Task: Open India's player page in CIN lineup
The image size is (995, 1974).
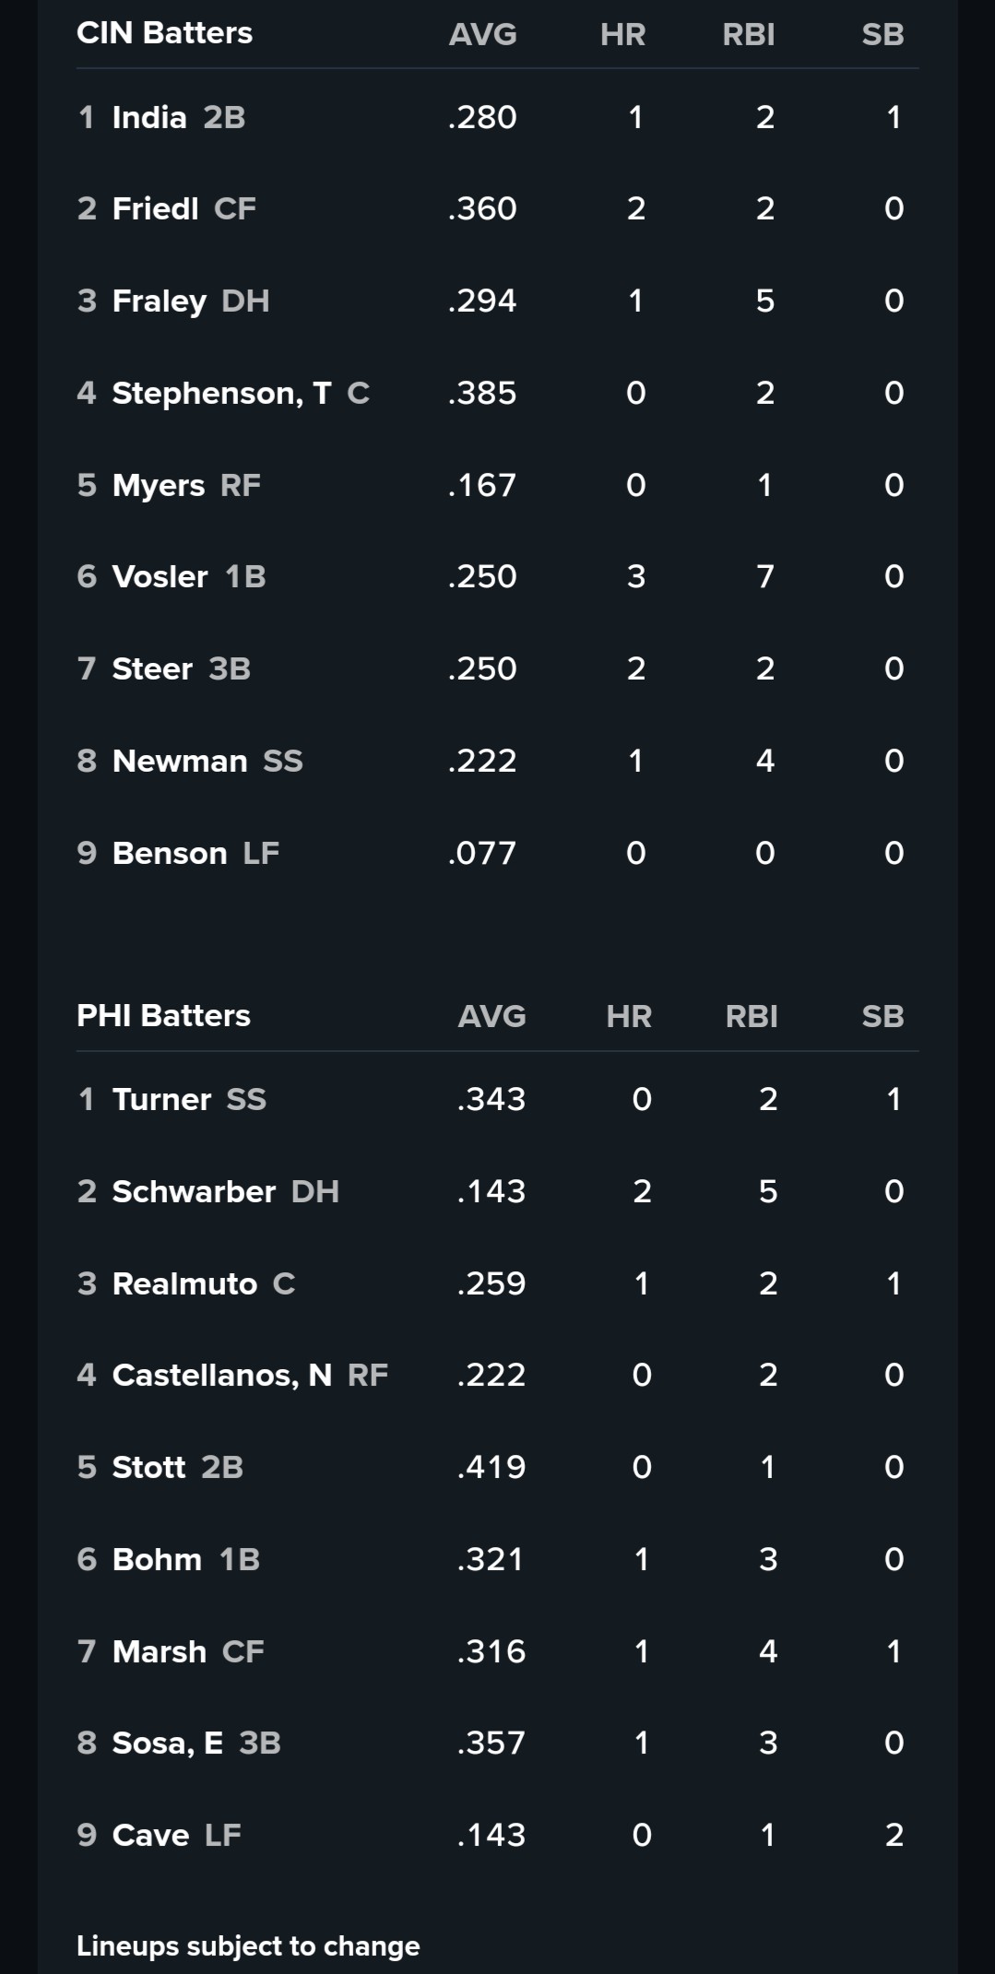Action: click(148, 118)
